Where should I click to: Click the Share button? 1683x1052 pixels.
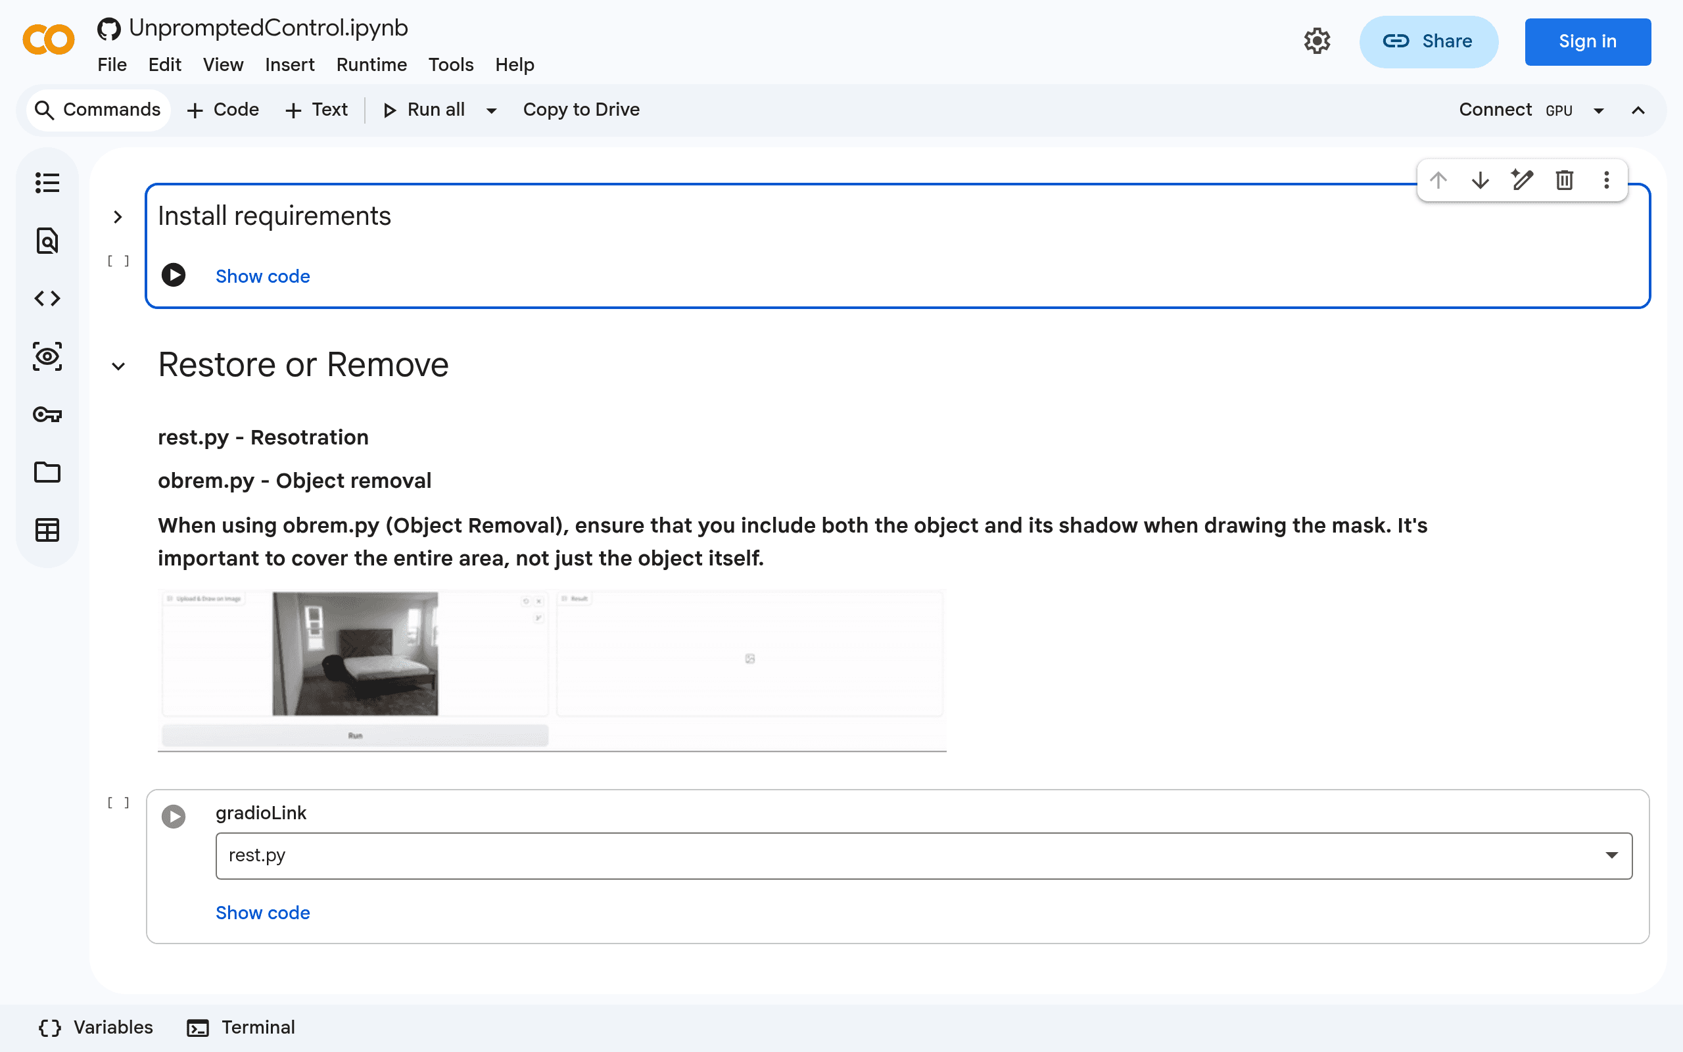tap(1429, 41)
